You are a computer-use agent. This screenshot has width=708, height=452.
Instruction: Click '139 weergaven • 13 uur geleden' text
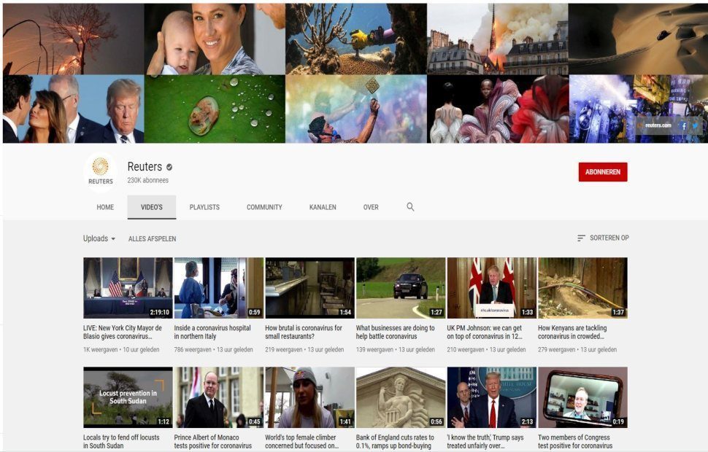[x=395, y=350]
